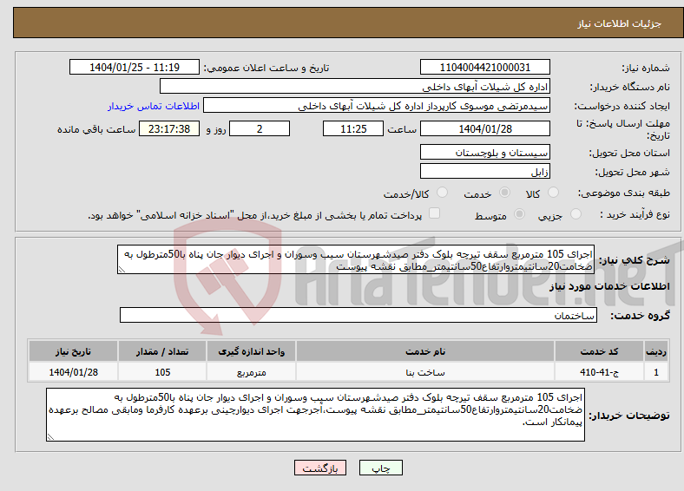684x491 pixels.
Task: Click the service name cell ساخت بنا
Action: pos(425,372)
